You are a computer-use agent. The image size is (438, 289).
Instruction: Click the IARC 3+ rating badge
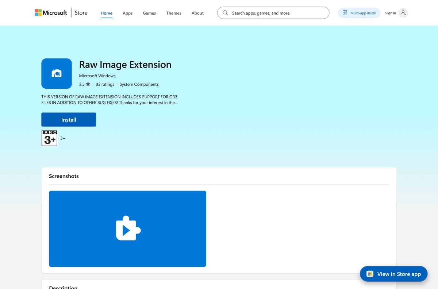pyautogui.click(x=49, y=138)
